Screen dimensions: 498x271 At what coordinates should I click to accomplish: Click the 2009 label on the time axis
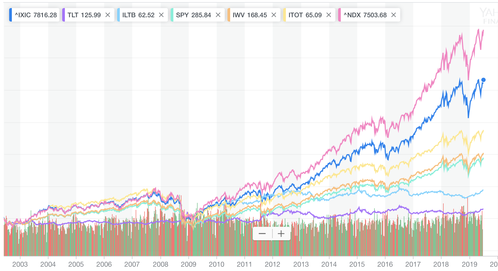pos(188,264)
